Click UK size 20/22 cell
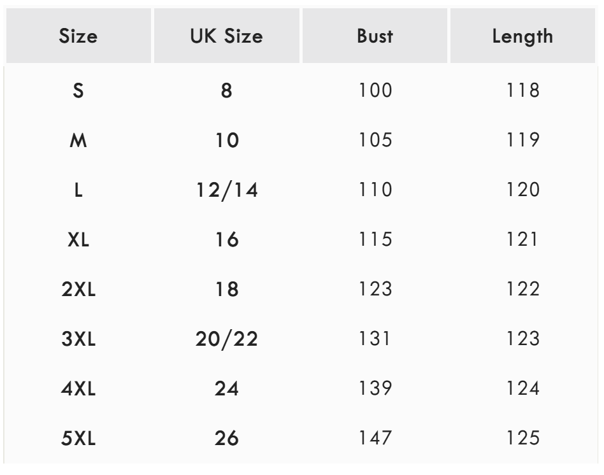This screenshot has width=604, height=475. coord(227,339)
